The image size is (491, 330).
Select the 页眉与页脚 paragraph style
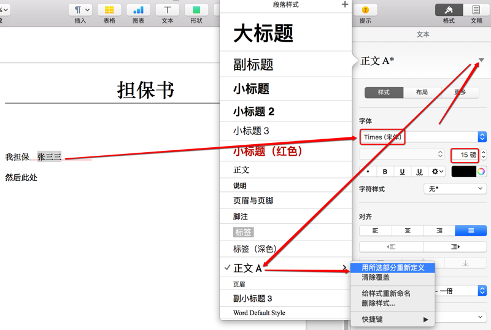(x=286, y=201)
